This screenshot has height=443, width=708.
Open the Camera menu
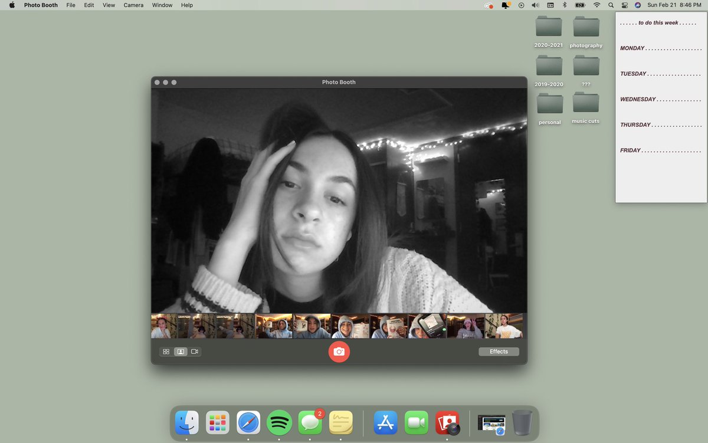133,5
